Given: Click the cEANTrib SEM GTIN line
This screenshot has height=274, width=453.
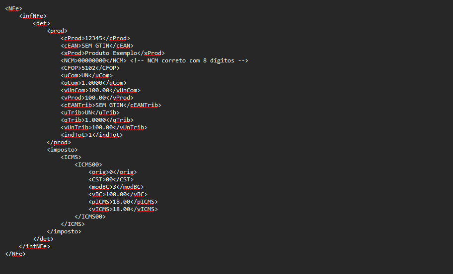Looking at the screenshot, I should pyautogui.click(x=111, y=105).
